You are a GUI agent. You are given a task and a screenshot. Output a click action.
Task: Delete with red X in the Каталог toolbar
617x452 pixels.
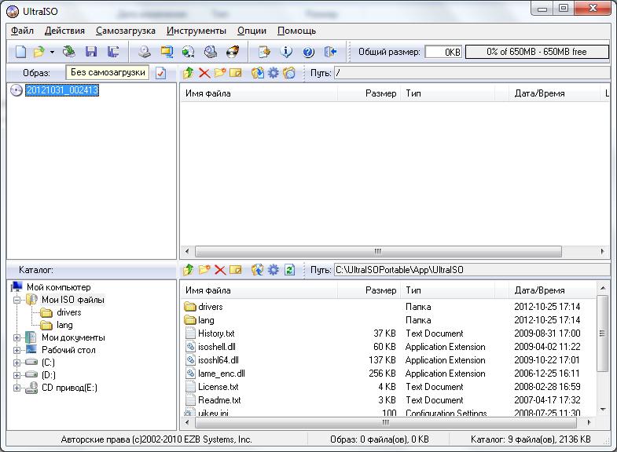220,270
